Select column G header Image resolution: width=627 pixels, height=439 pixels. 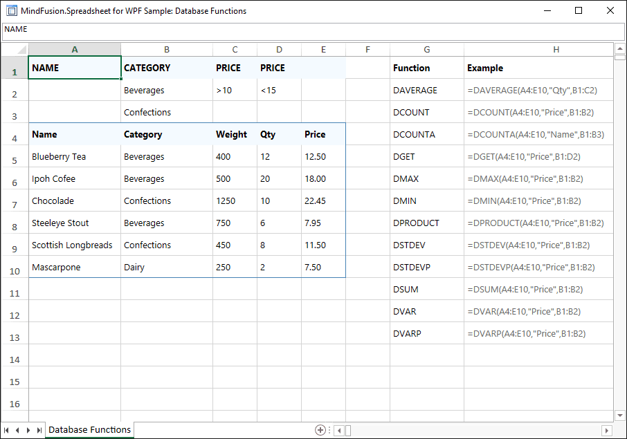[x=427, y=50]
